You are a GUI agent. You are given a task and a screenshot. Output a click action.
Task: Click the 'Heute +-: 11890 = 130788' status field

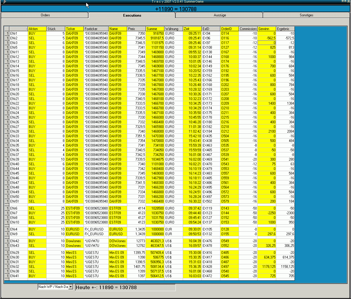[x=125, y=287]
